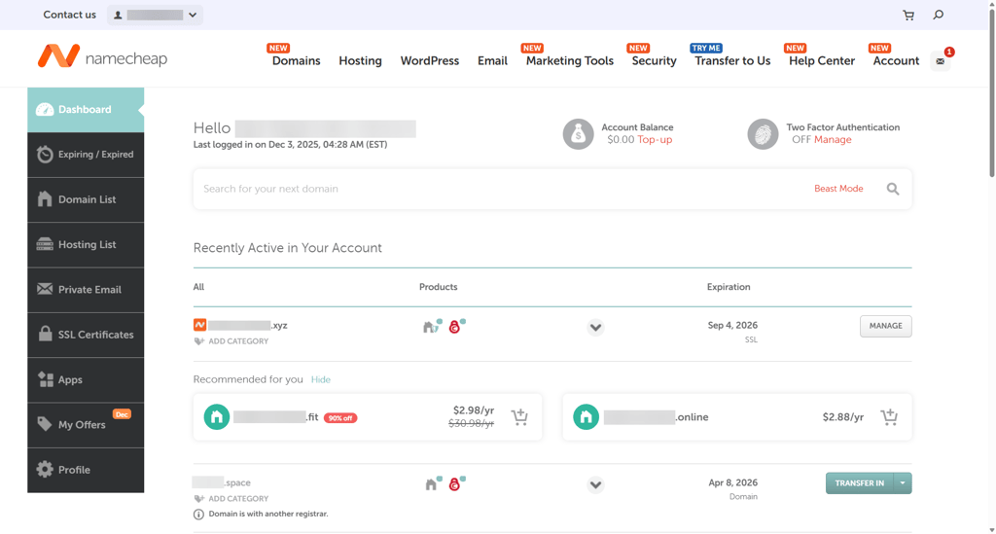The image size is (996, 534).
Task: Click the Two Factor Authentication fingerprint icon
Action: click(763, 134)
